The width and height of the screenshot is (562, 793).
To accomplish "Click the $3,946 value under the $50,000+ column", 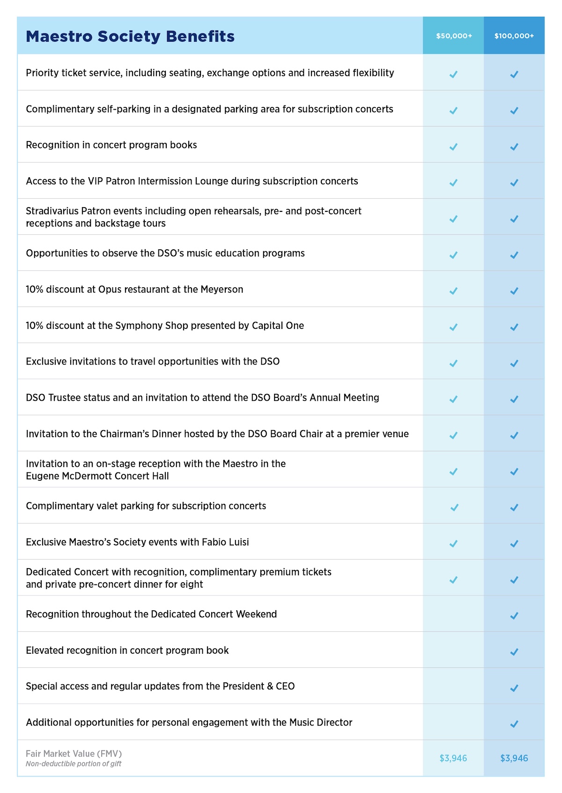I will [x=453, y=758].
